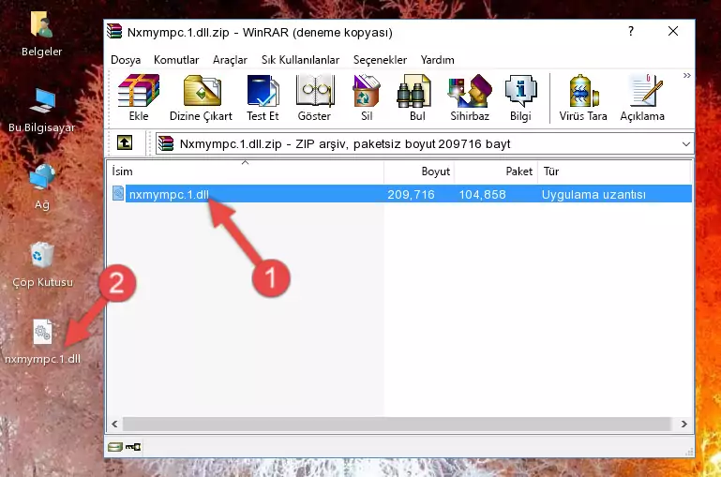Open the archive path dropdown
Screen dimensions: 721x477
tap(685, 143)
